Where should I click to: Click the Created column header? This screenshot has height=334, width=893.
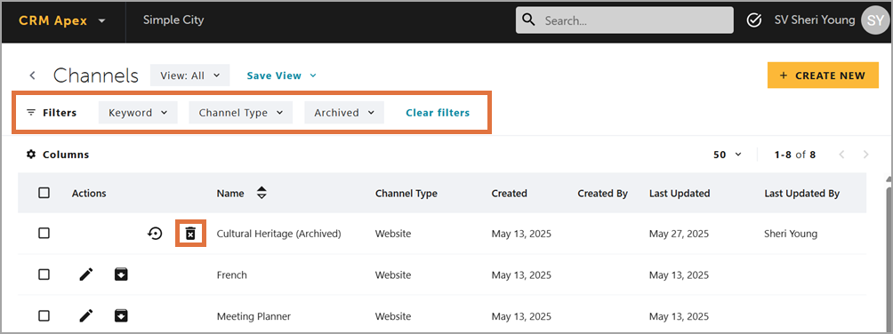click(x=509, y=194)
